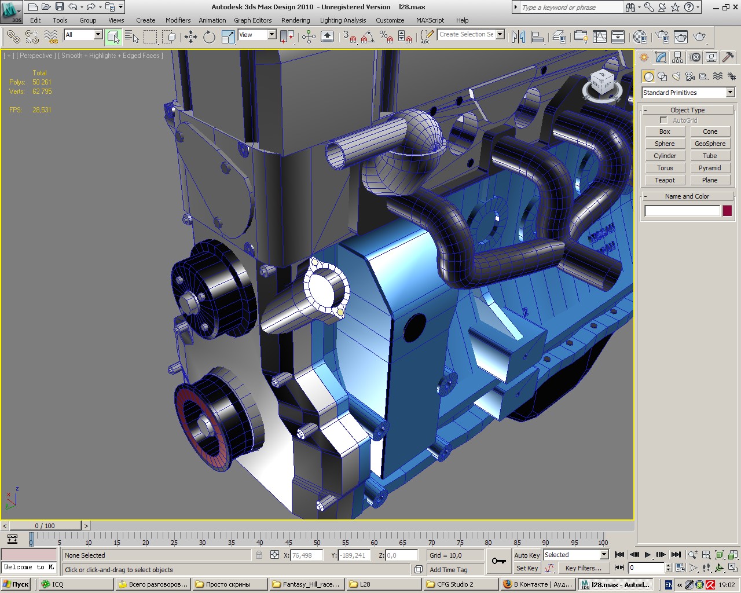
Task: Open the Standard Primitives dropdown
Action: point(730,93)
